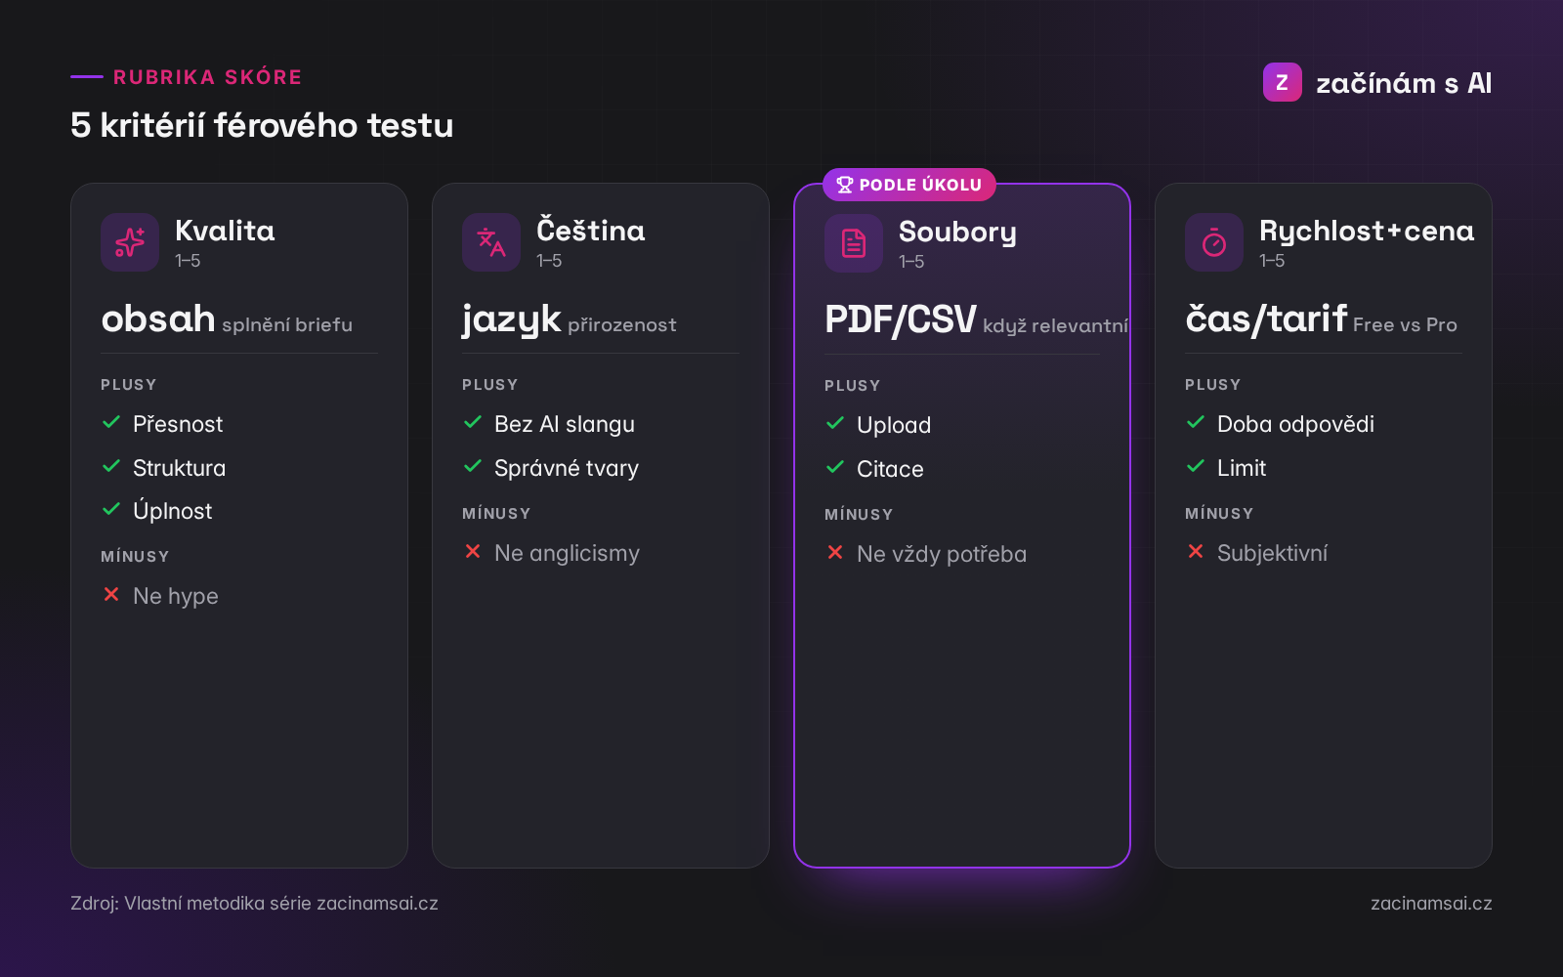Click the green checkmark beside Úplnost
This screenshot has height=977, width=1563.
click(x=111, y=509)
